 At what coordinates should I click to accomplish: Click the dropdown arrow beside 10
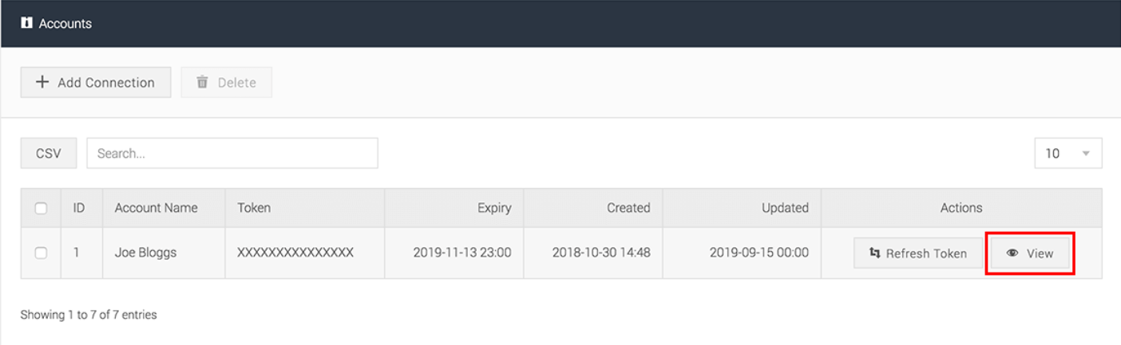click(x=1086, y=154)
